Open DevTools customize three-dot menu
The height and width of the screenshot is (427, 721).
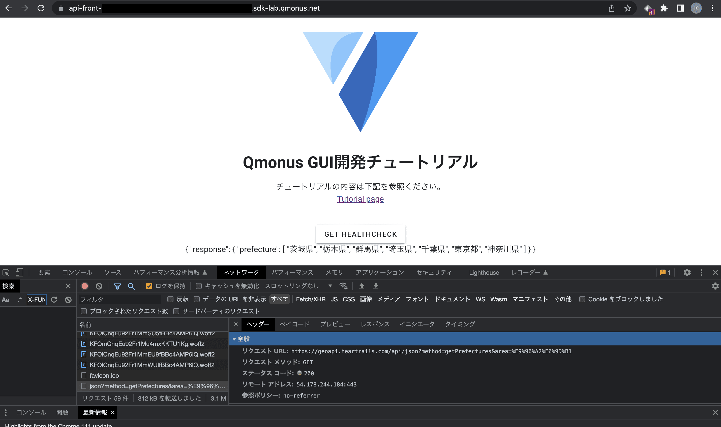[702, 272]
